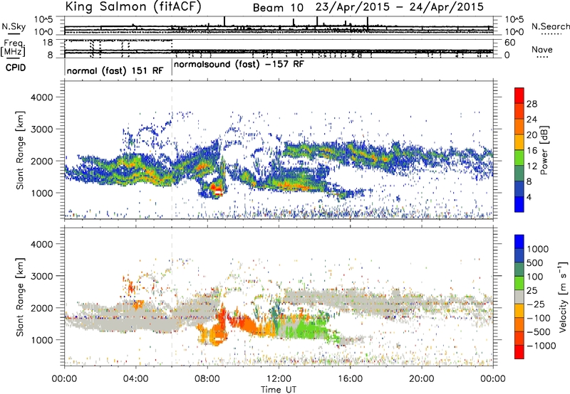
Task: Click the light green 12-16 dB Power segment
Action: pos(519,158)
